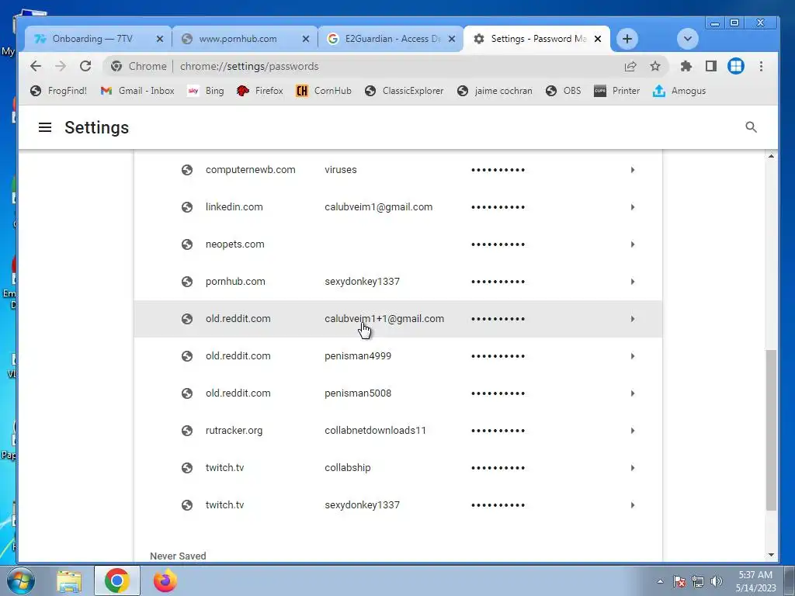The height and width of the screenshot is (596, 795).
Task: Open the ClassicExplorer bookmark
Action: [404, 91]
